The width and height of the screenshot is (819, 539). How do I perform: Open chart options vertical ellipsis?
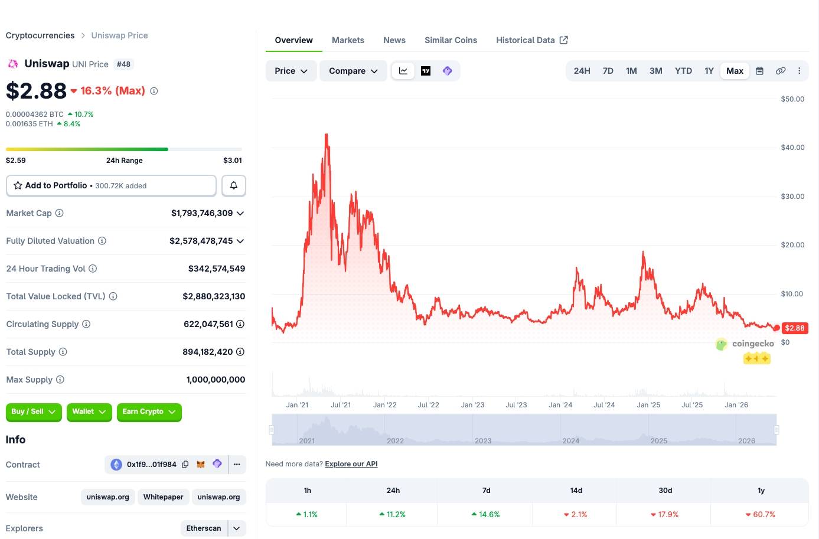point(800,71)
